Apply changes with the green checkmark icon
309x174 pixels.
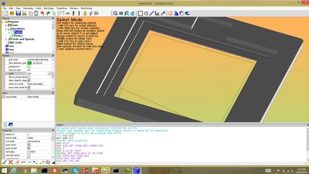[x=4, y=162]
